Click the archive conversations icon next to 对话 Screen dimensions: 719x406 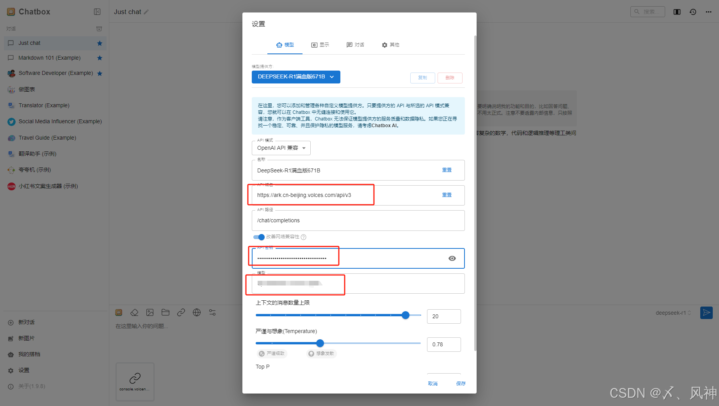click(x=99, y=29)
